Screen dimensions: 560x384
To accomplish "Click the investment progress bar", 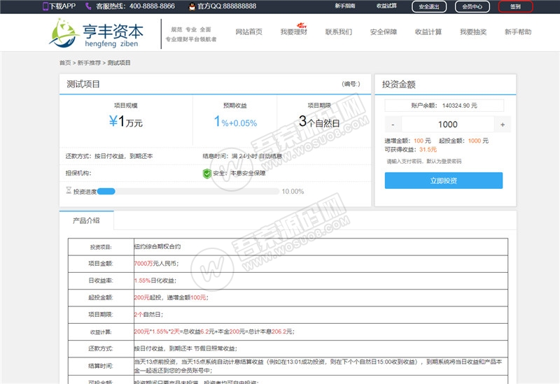I will [x=189, y=191].
